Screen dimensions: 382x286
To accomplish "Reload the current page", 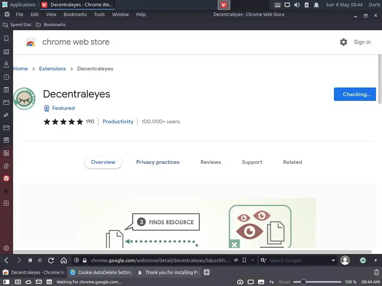I will coord(51,260).
